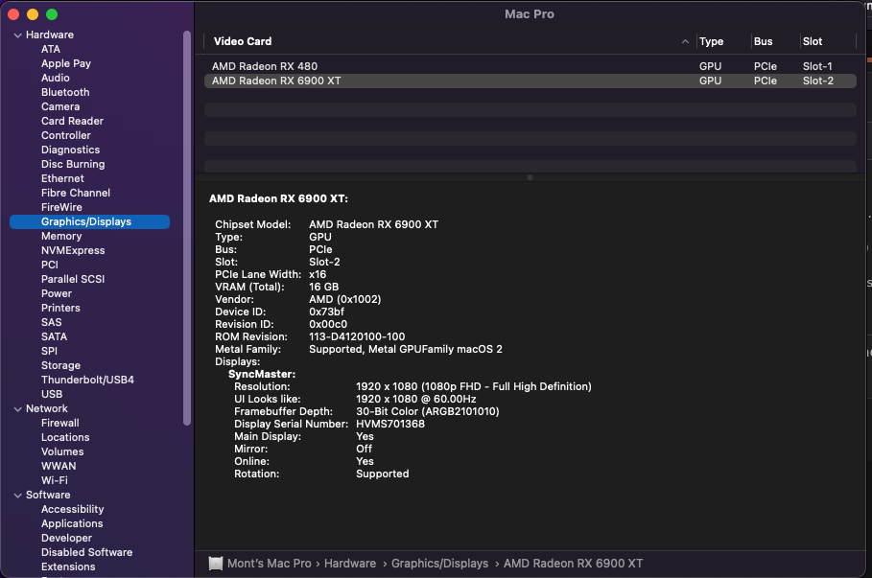Select Memory in sidebar
The image size is (872, 578).
click(61, 236)
